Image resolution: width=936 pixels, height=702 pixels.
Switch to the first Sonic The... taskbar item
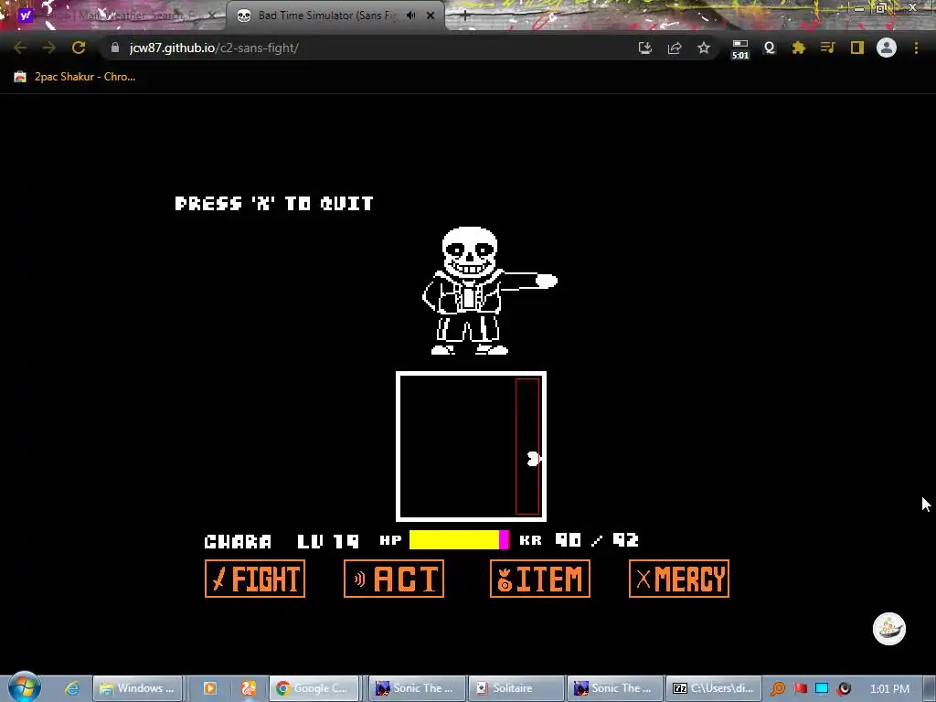pos(416,688)
